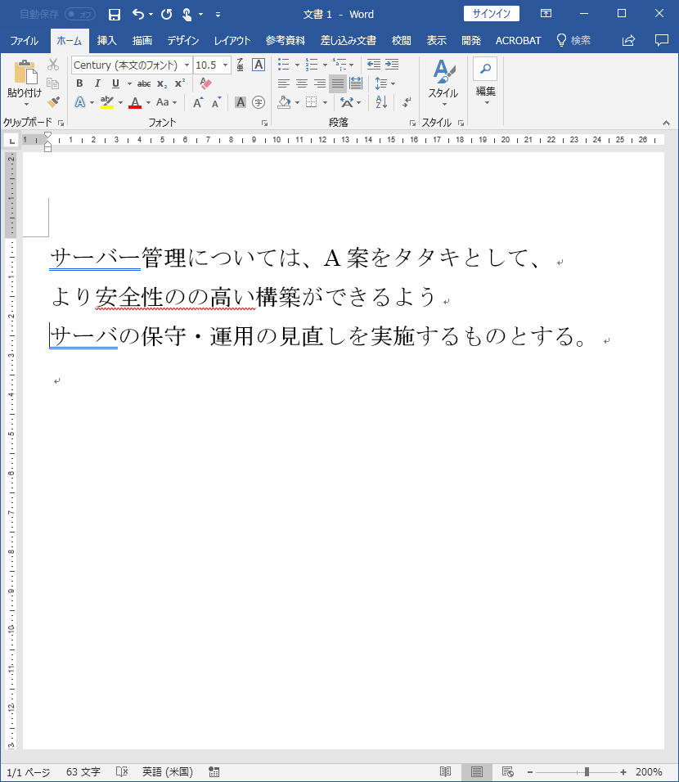The width and height of the screenshot is (679, 782).
Task: Enable Align Right paragraph alignment
Action: pyautogui.click(x=319, y=83)
